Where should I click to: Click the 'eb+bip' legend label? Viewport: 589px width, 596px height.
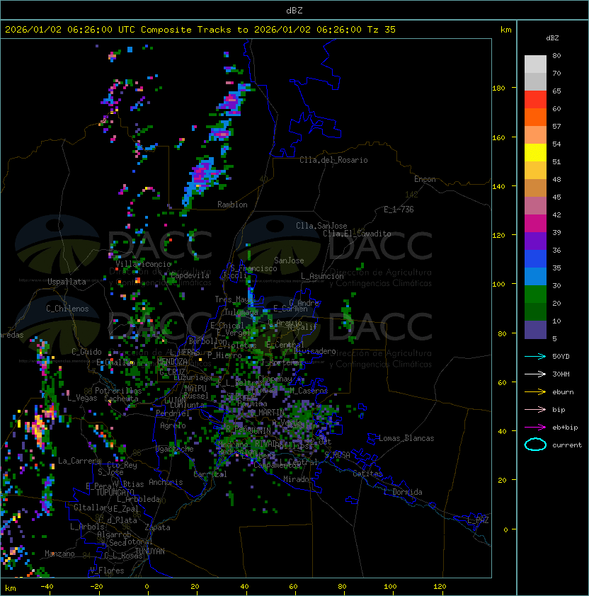coord(565,428)
